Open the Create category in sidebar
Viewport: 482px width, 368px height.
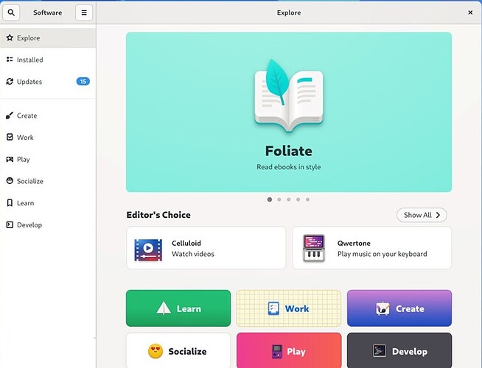pos(48,116)
